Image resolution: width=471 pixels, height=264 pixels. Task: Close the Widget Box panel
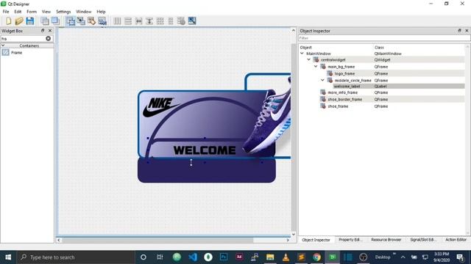coord(50,31)
